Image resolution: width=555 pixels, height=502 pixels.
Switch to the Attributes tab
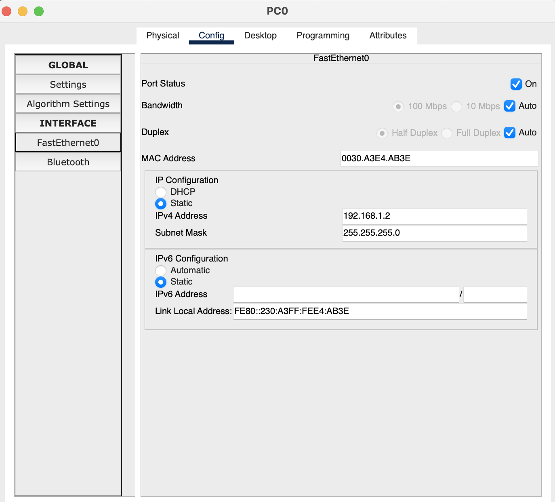point(388,36)
